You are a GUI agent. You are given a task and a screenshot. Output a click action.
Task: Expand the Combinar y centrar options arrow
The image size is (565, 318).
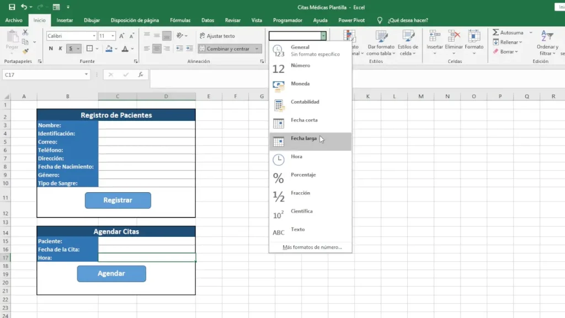pyautogui.click(x=257, y=49)
